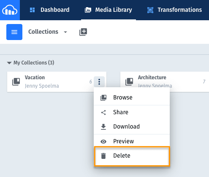This screenshot has height=177, width=209.
Task: Click the Dashboard grid icon
Action: pos(33,10)
